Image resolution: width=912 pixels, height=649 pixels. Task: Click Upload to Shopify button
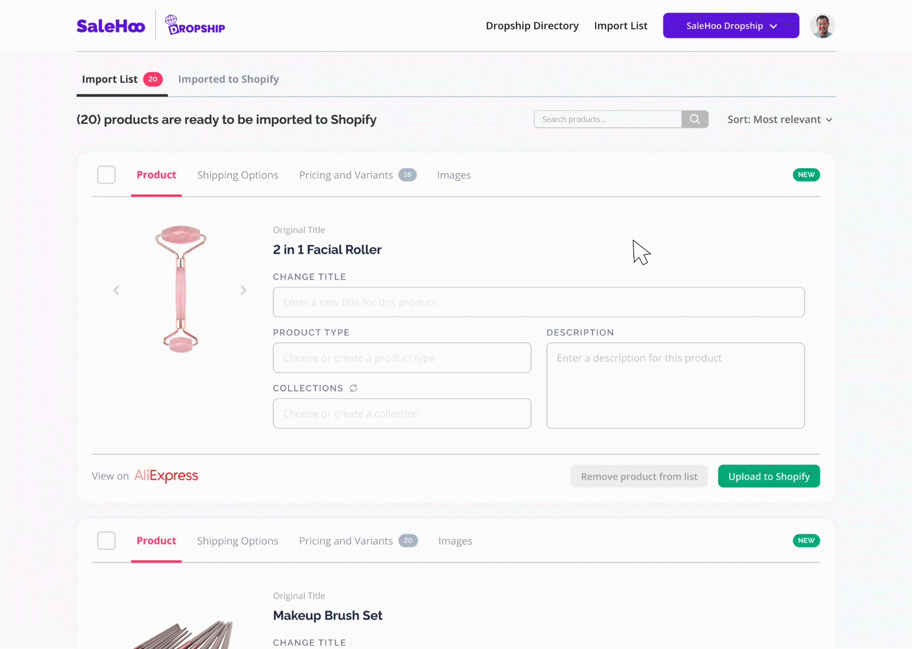point(769,476)
